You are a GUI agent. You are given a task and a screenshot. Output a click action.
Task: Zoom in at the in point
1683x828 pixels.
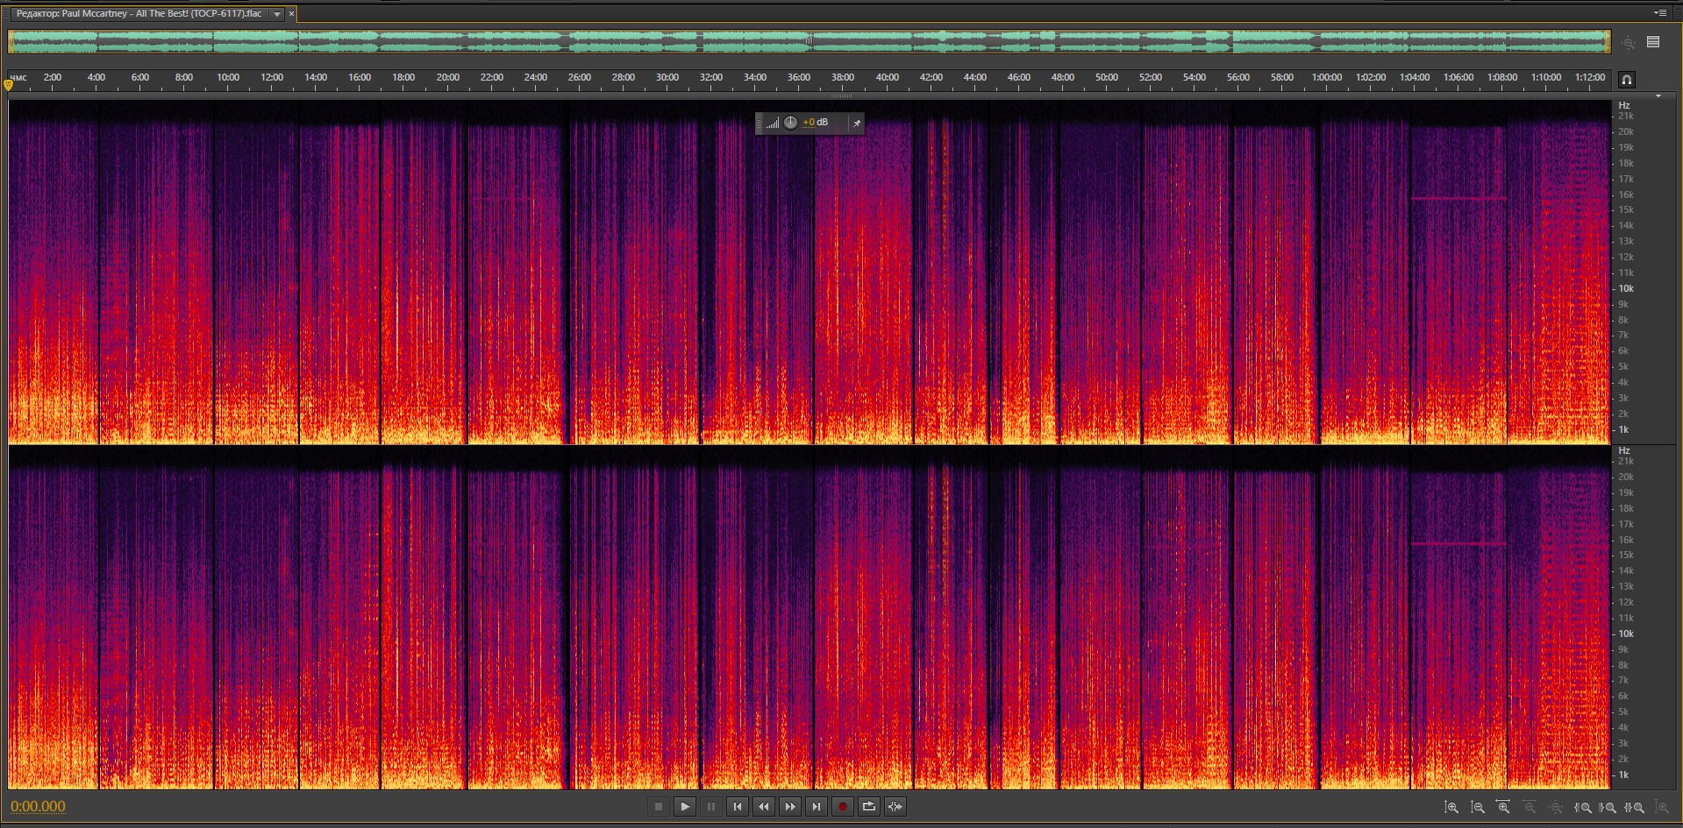1583,807
